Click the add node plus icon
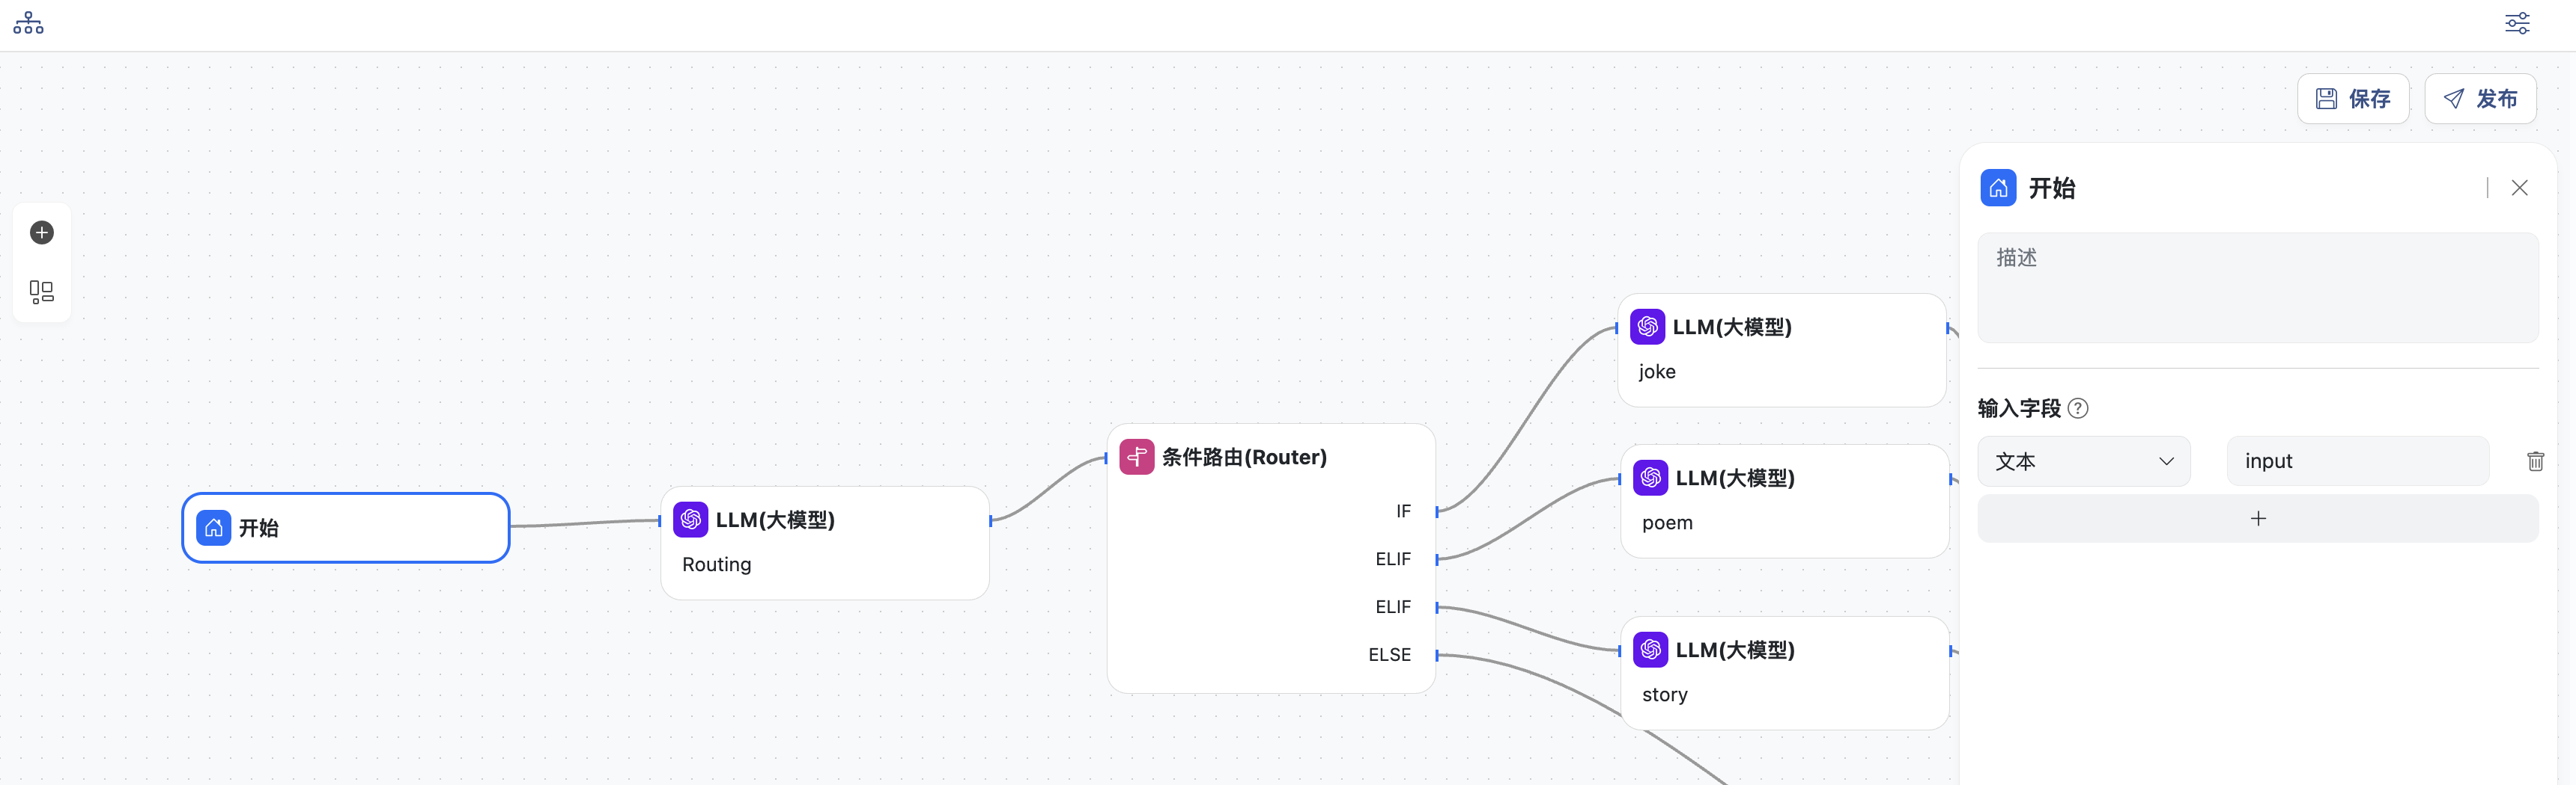The width and height of the screenshot is (2576, 785). [x=42, y=233]
